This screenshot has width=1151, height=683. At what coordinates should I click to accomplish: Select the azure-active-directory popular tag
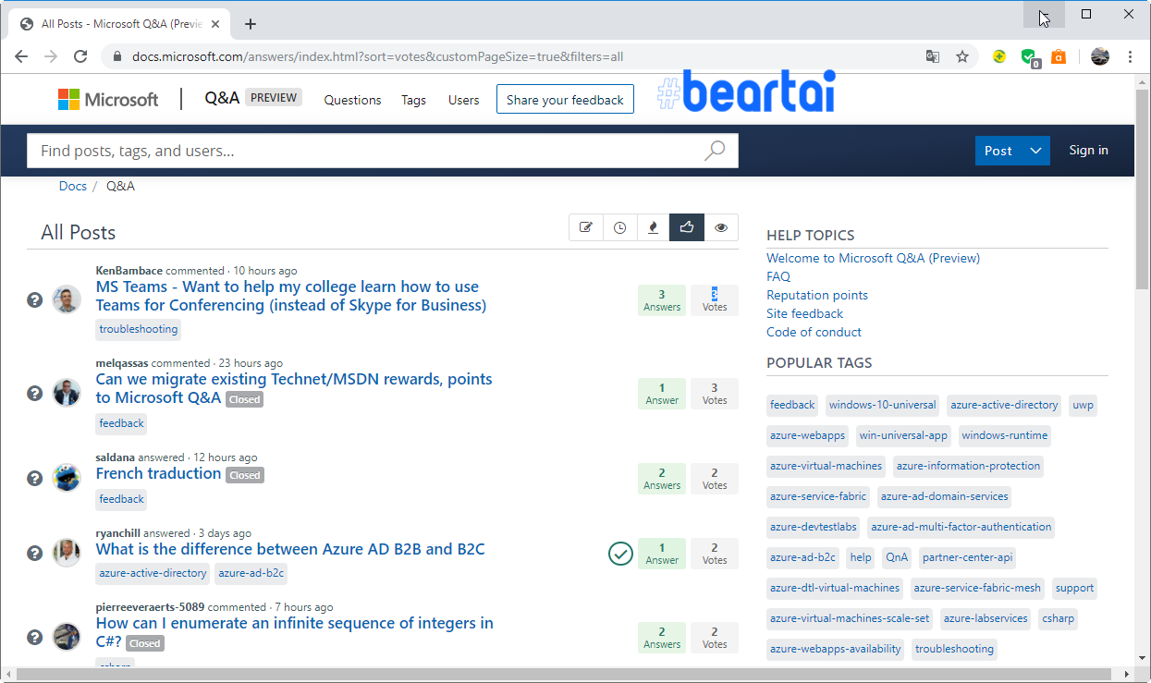point(1004,405)
